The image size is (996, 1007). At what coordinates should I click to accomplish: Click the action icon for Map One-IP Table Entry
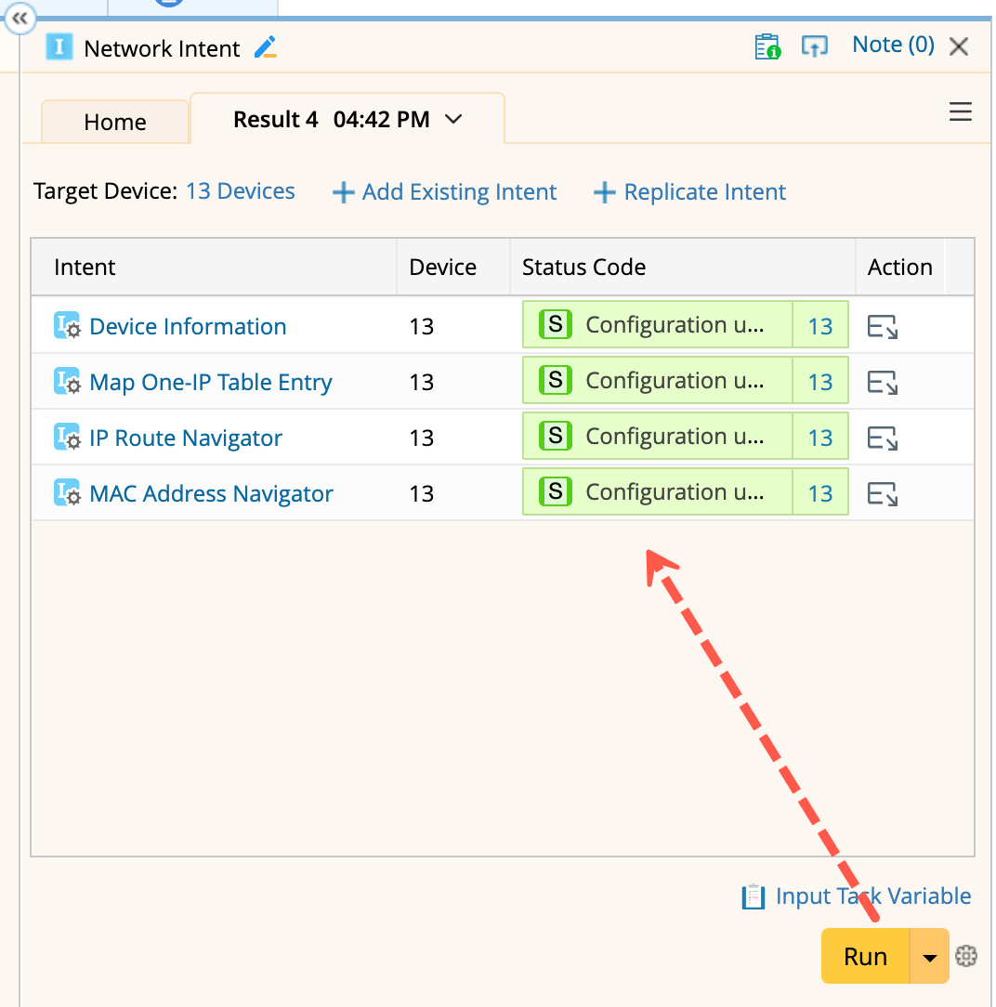pyautogui.click(x=883, y=382)
